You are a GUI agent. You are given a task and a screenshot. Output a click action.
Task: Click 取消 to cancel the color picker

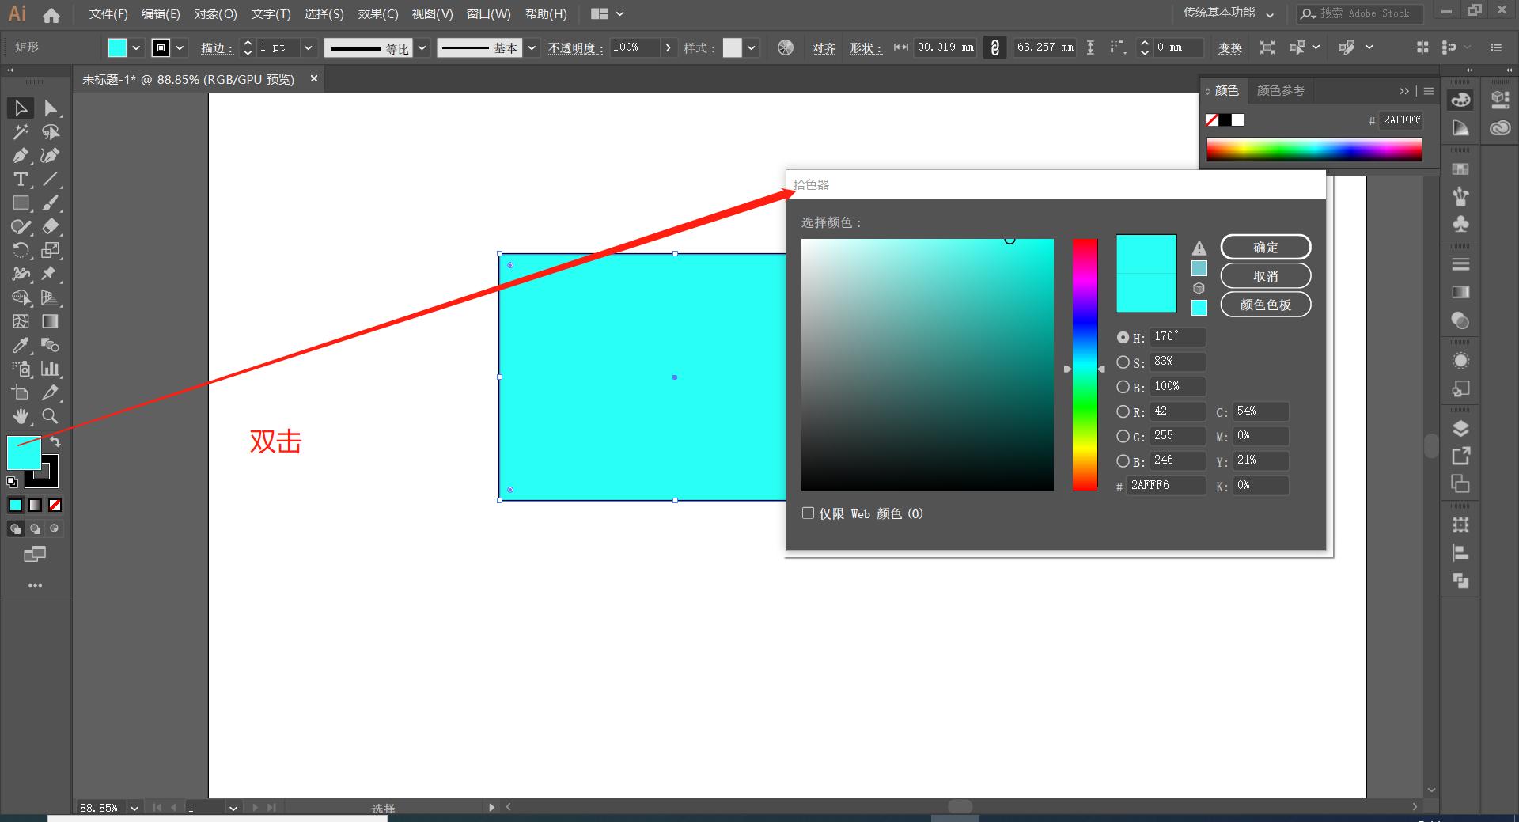pos(1266,276)
